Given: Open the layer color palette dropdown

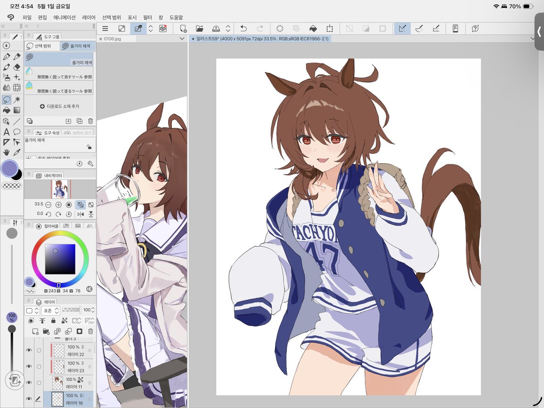Looking at the screenshot, I should tap(32, 311).
